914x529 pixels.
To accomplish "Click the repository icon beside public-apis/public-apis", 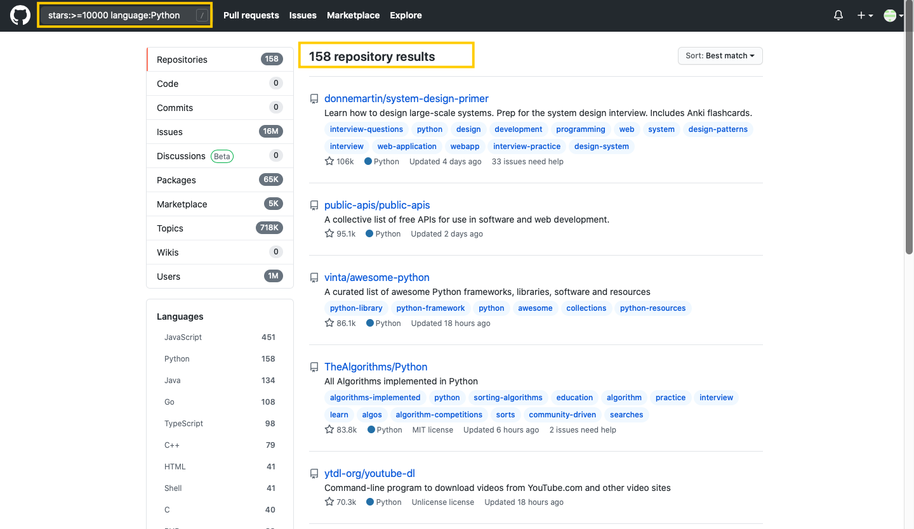I will [314, 205].
